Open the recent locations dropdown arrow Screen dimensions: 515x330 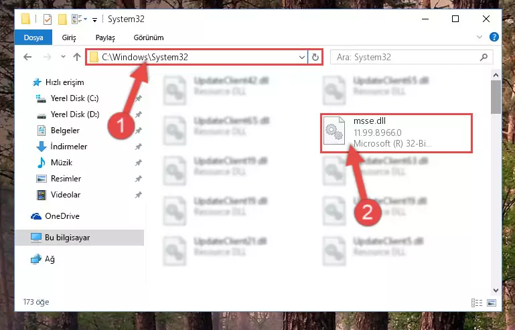[63, 57]
